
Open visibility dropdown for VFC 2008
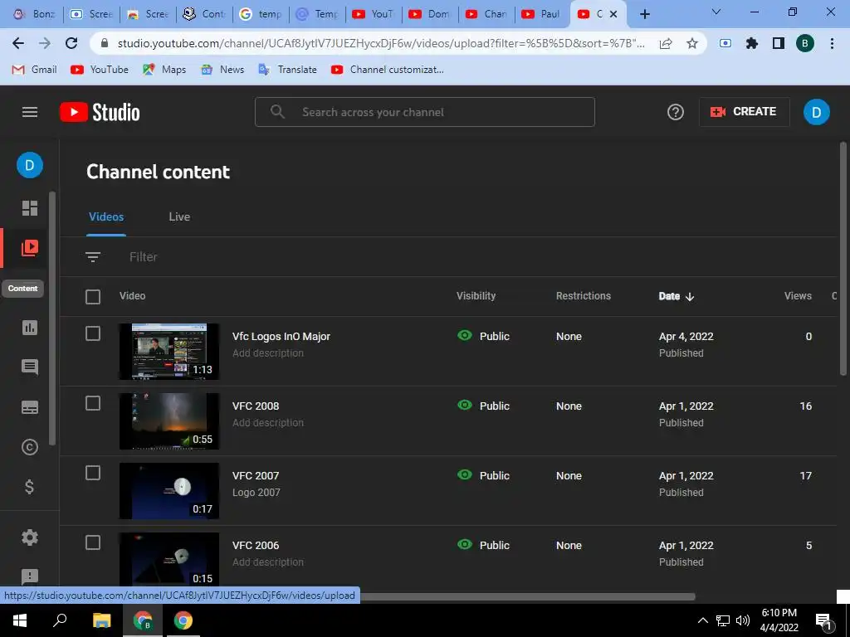click(x=484, y=406)
